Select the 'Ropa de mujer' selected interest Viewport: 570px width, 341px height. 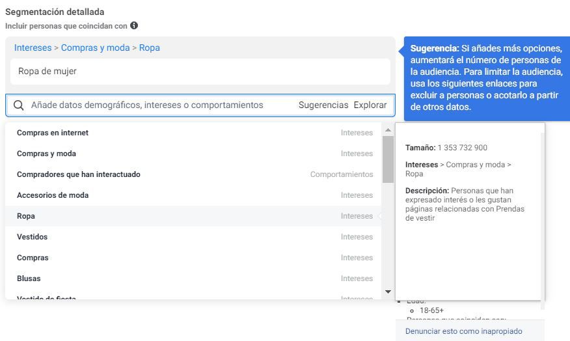click(x=200, y=71)
